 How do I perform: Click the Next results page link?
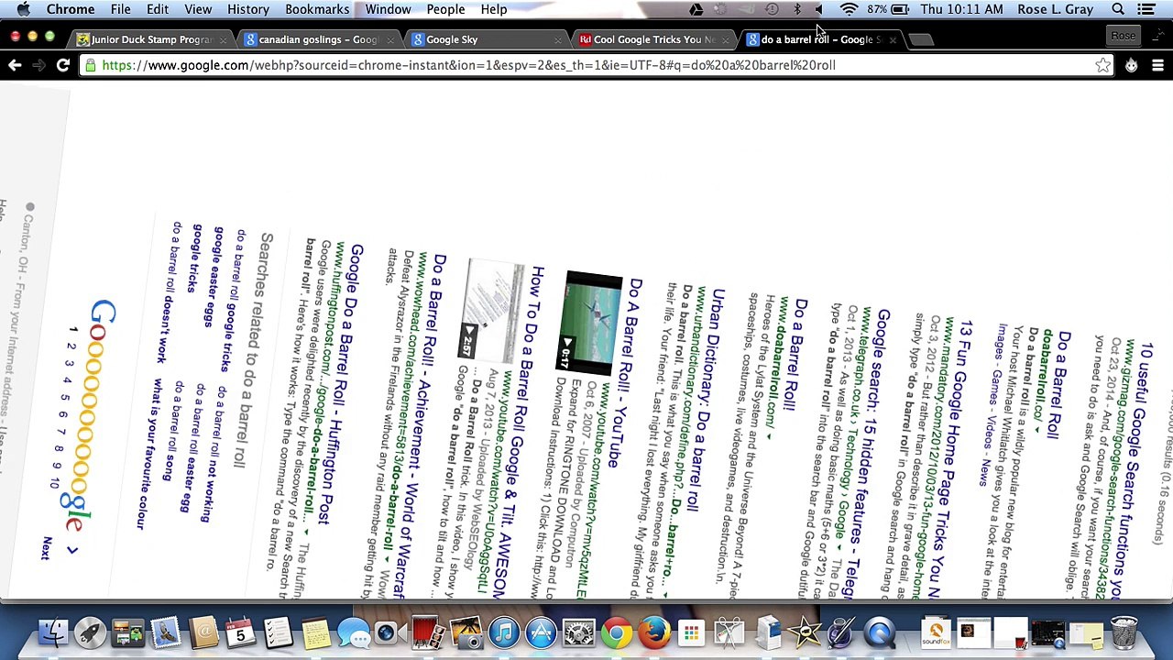45,548
